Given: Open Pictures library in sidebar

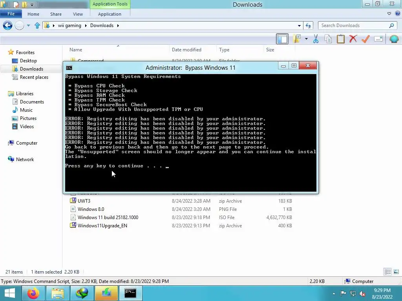Looking at the screenshot, I should tap(28, 118).
